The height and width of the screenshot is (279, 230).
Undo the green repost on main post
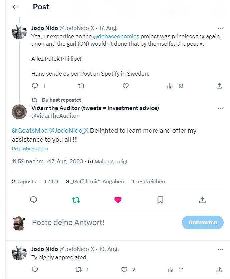pyautogui.click(x=76, y=200)
